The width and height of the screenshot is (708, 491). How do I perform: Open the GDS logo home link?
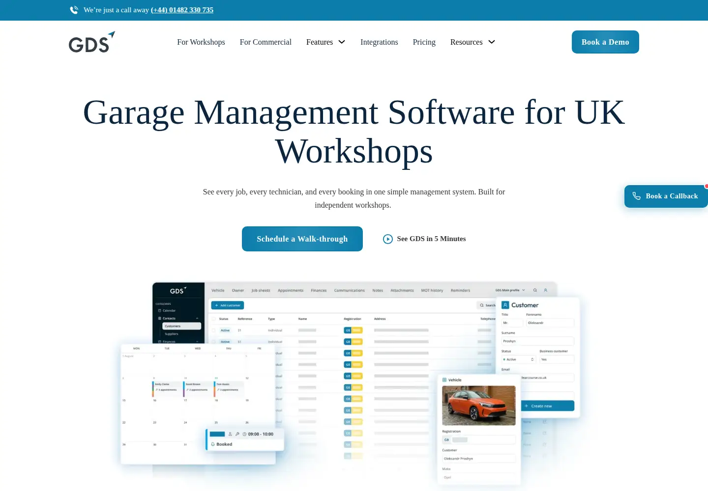92,42
